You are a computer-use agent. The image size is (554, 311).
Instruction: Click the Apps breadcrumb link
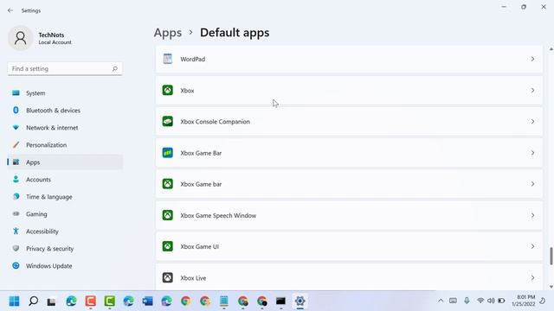point(168,33)
